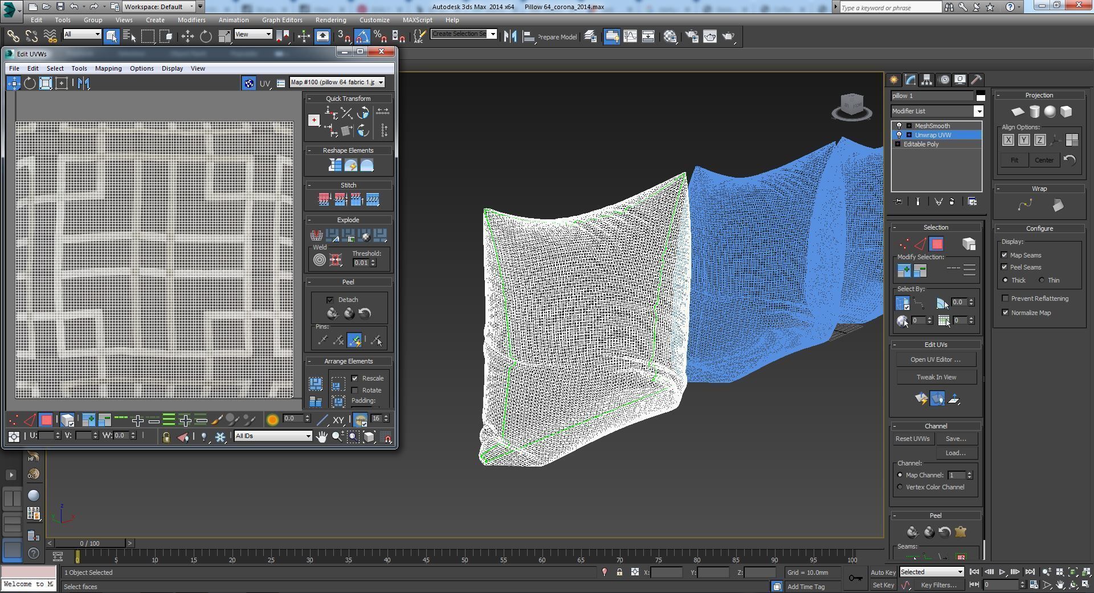Click the Center align button

click(x=1044, y=160)
